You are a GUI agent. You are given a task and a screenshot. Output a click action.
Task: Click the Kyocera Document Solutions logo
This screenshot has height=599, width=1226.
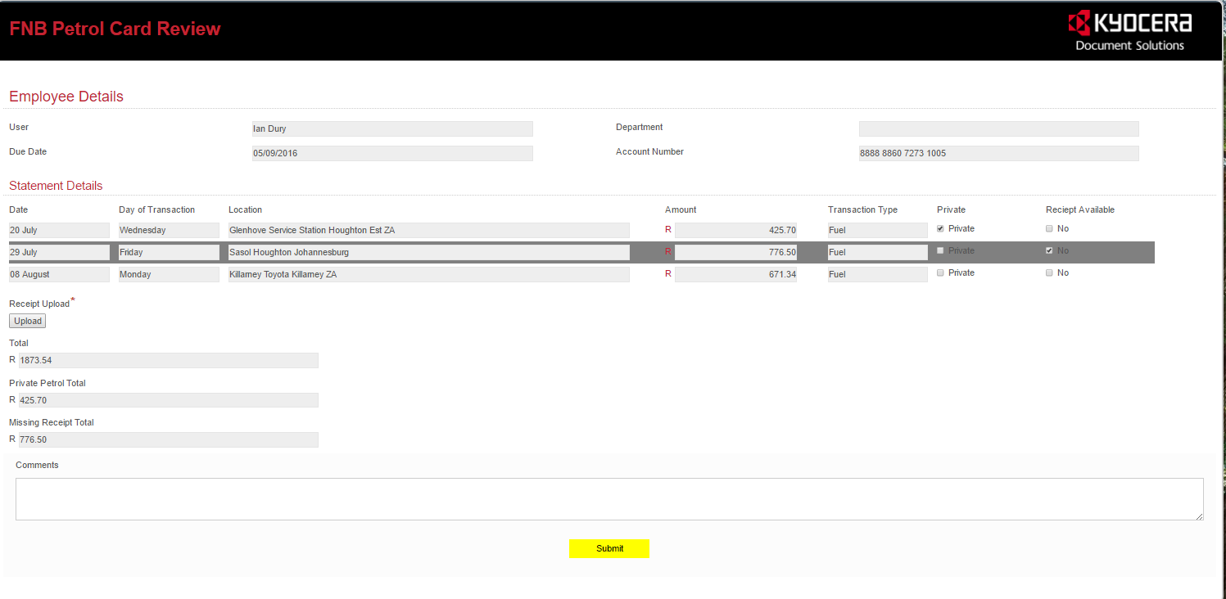pos(1129,31)
